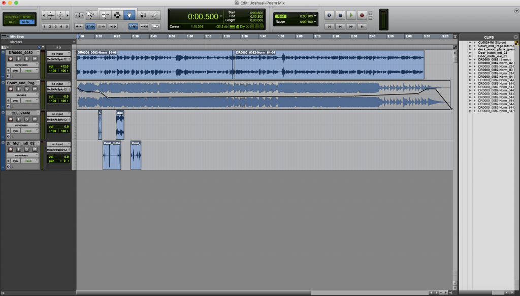The height and width of the screenshot is (296, 520).
Task: Recall zoom preset 5
Action: 67,26
